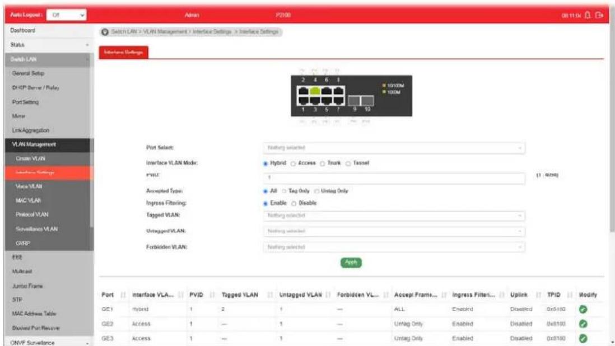Click port 5 on the switch diagram
Image resolution: width=615 pixels, height=346 pixels.
coord(327,101)
